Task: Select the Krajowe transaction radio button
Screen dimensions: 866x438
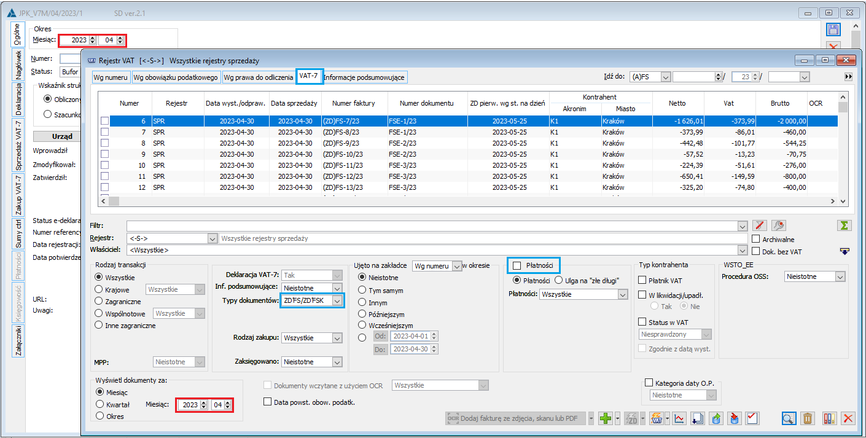Action: (x=98, y=289)
